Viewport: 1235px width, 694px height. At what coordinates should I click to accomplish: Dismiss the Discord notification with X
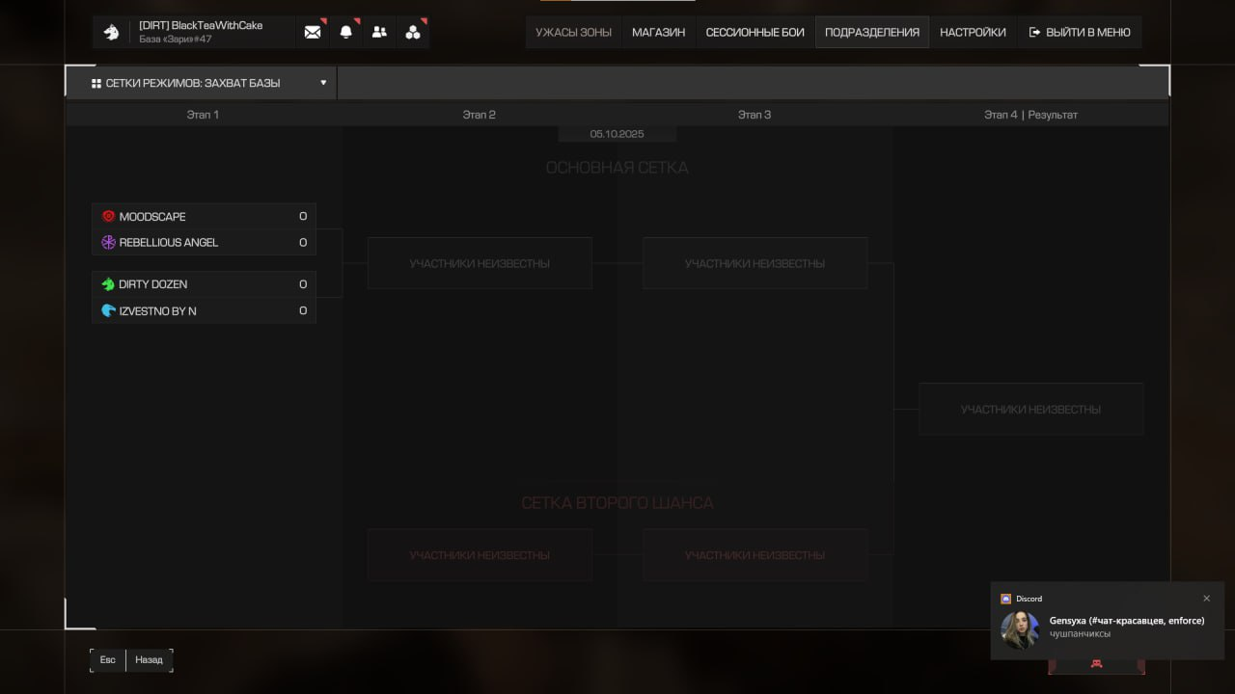pyautogui.click(x=1206, y=599)
